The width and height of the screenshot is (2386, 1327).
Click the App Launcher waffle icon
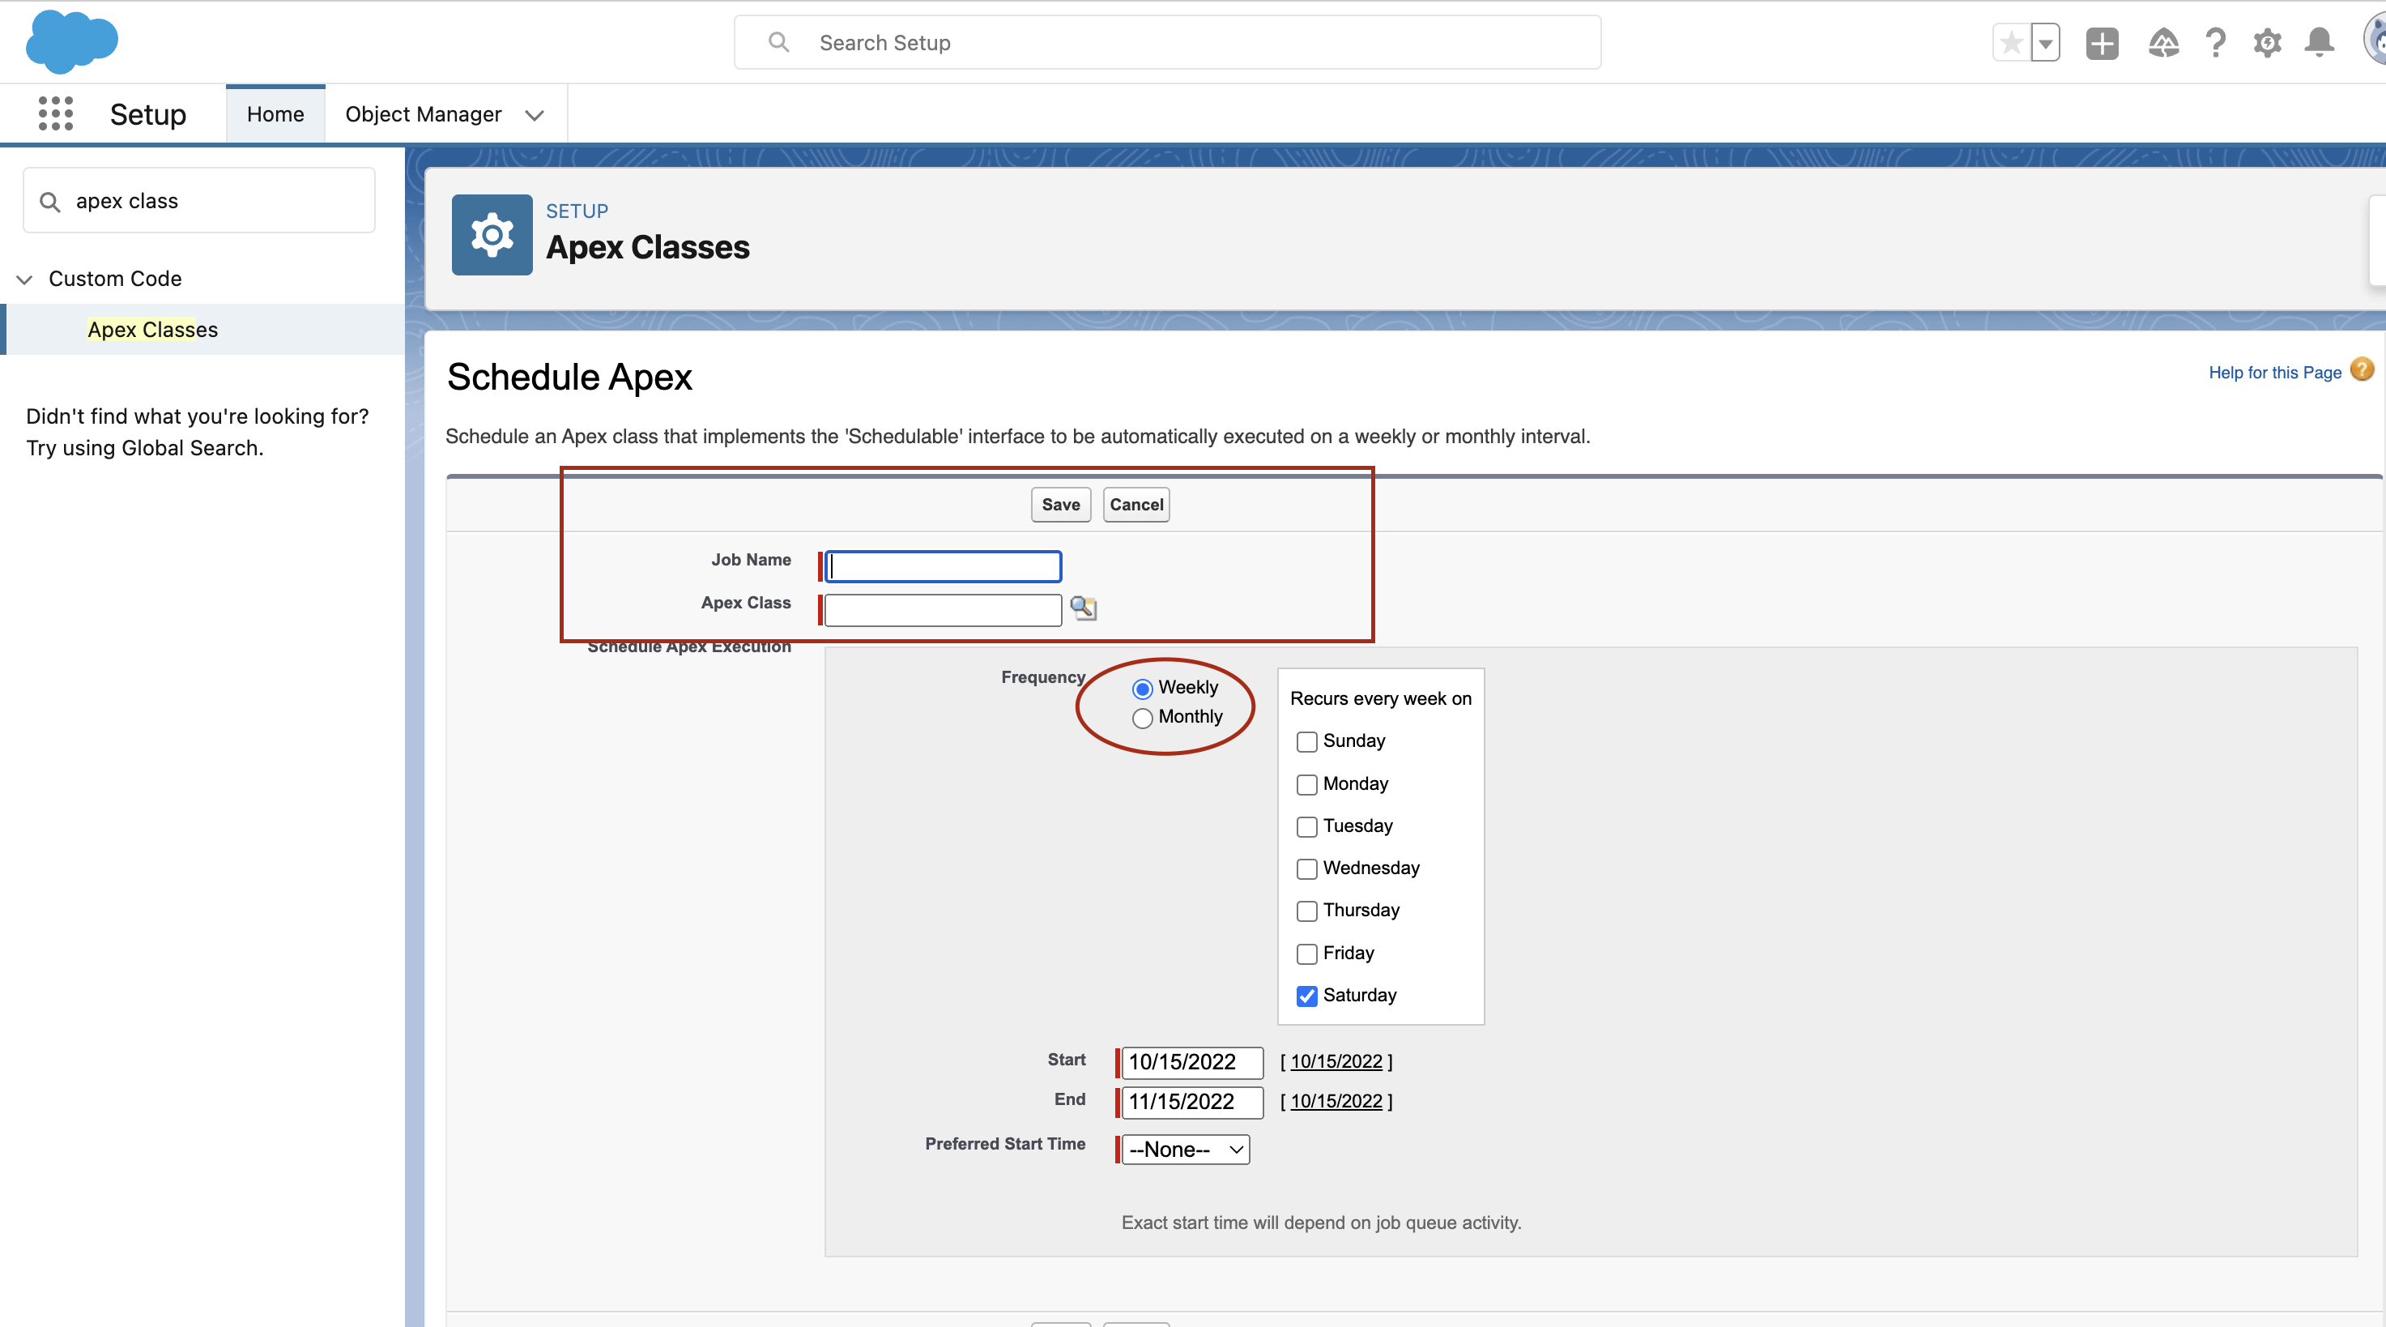click(x=54, y=113)
